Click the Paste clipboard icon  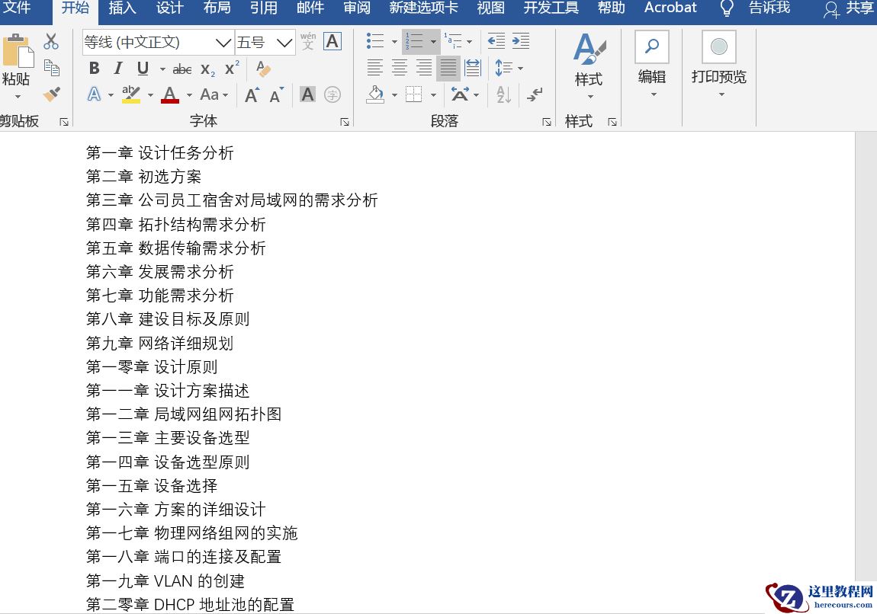coord(18,51)
